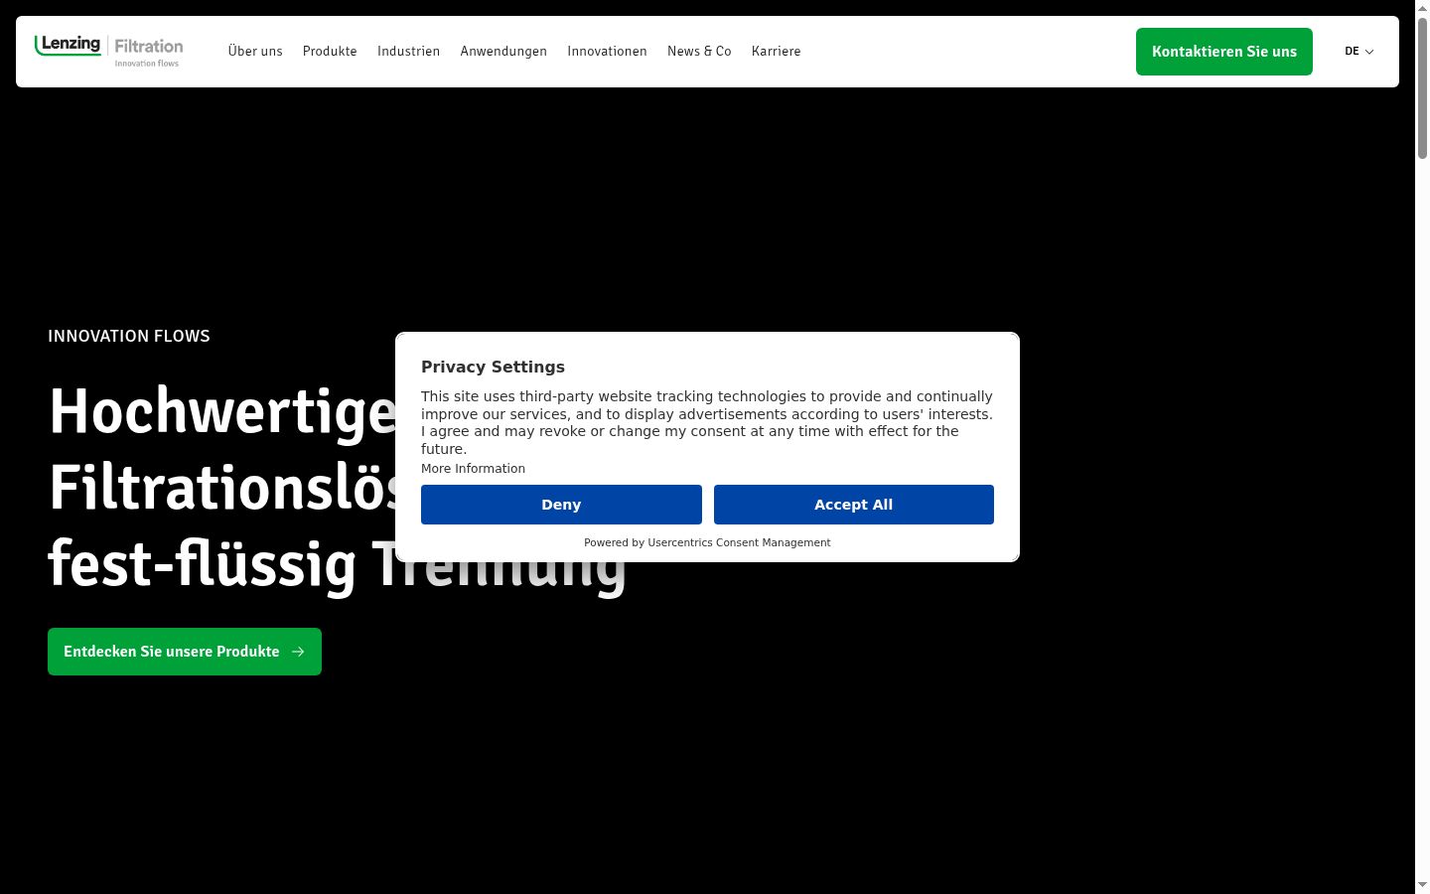Open the More Information link
This screenshot has width=1430, height=894.
tap(473, 469)
